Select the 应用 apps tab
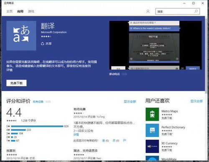Image resolution: width=209 pixels, height=162 pixels. click(20, 11)
